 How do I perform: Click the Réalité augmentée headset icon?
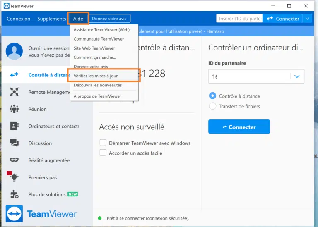click(x=14, y=160)
